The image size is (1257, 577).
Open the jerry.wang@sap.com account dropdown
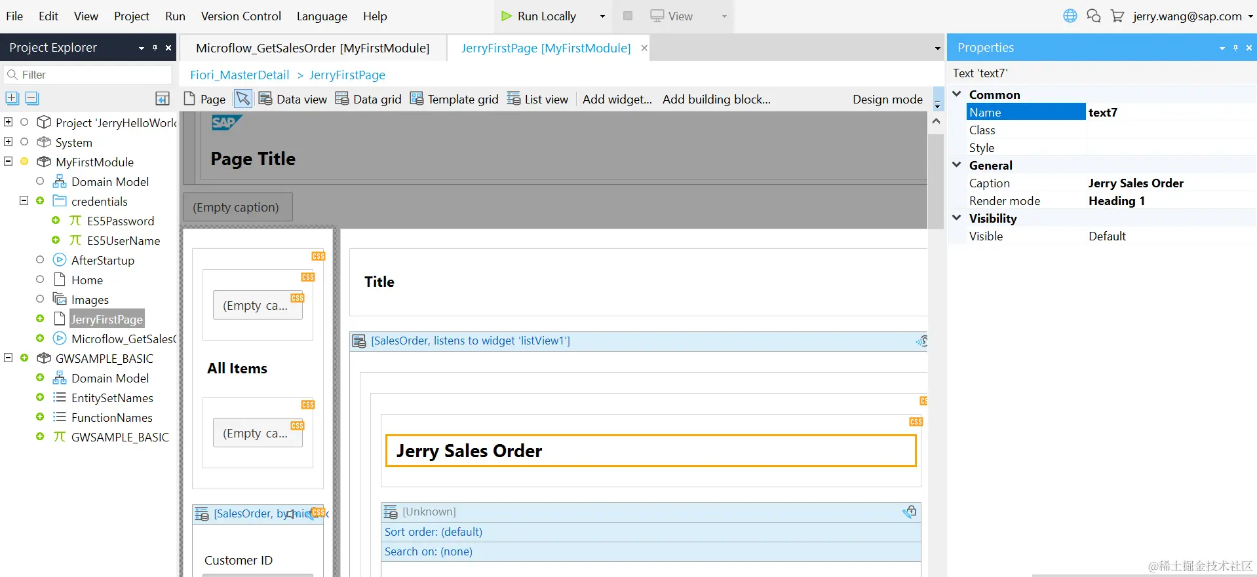[1192, 16]
